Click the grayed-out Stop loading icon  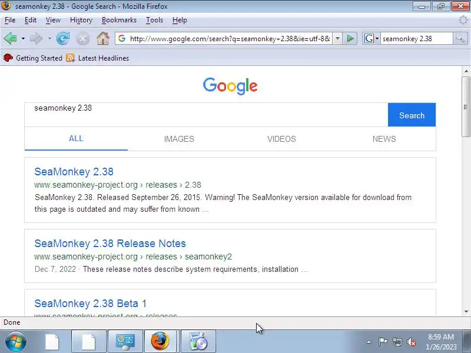click(82, 39)
